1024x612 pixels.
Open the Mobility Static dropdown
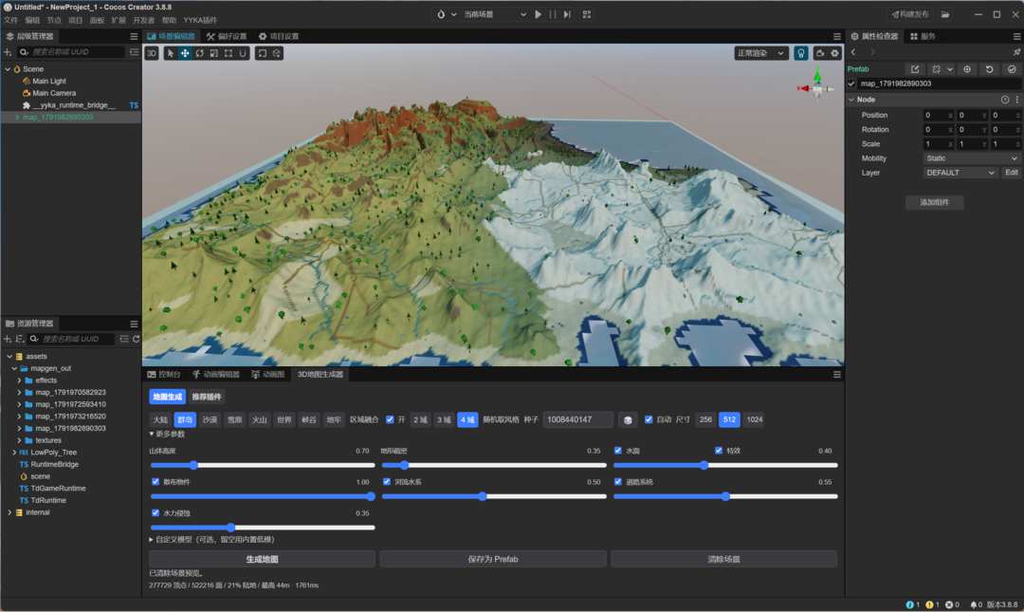(972, 158)
